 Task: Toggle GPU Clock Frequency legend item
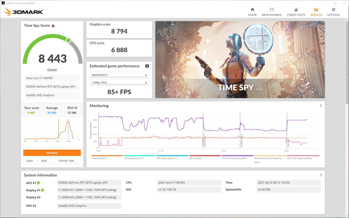click(303, 157)
